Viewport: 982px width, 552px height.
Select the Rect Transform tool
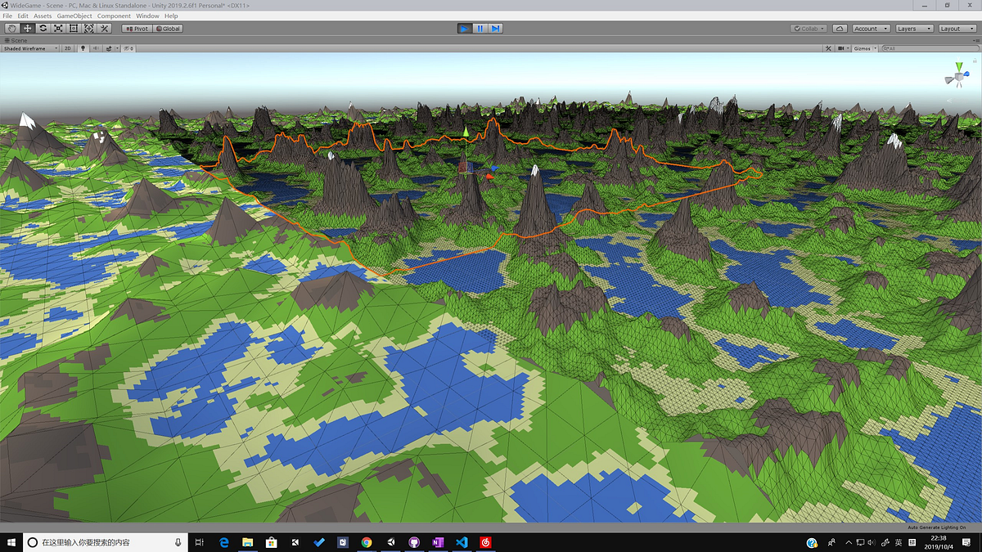[x=73, y=27]
